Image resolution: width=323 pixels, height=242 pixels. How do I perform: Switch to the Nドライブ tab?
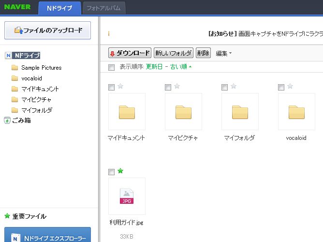click(59, 8)
